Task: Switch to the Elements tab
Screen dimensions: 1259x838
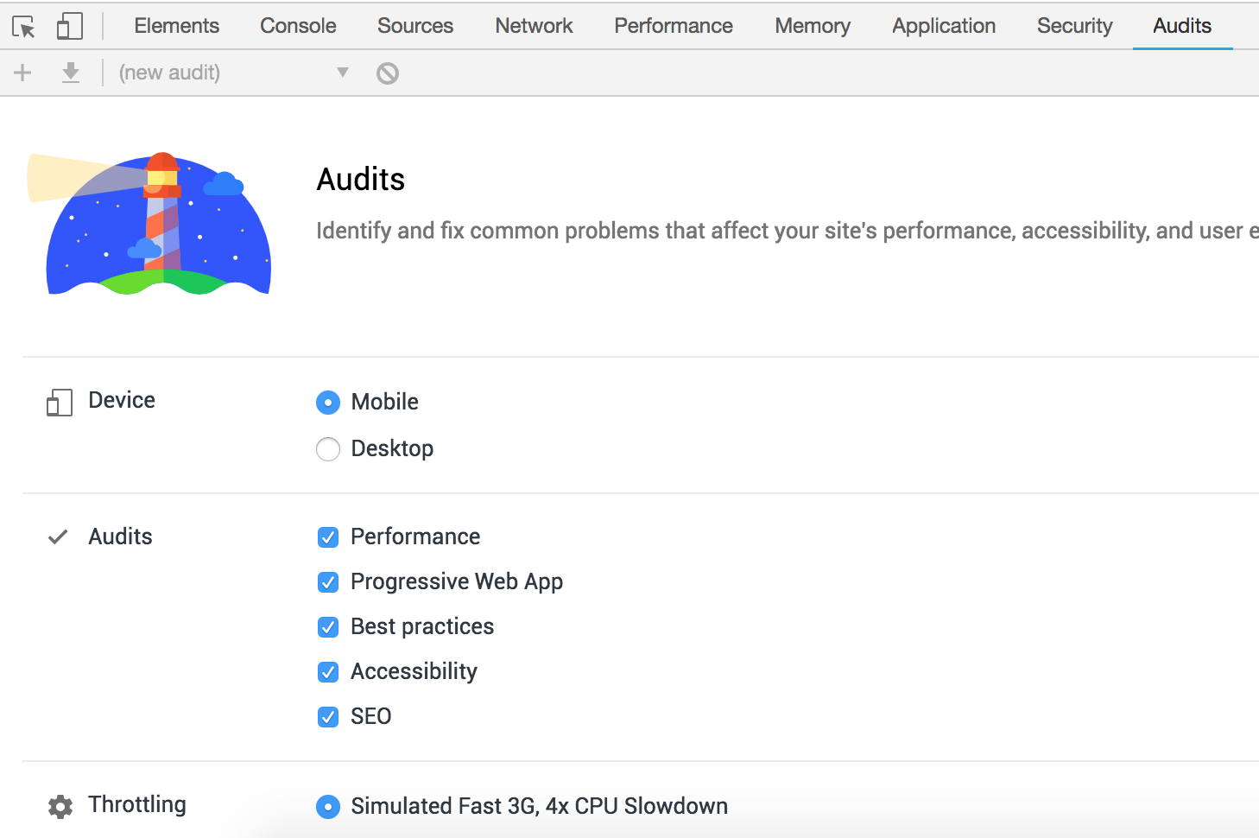Action: coord(177,26)
